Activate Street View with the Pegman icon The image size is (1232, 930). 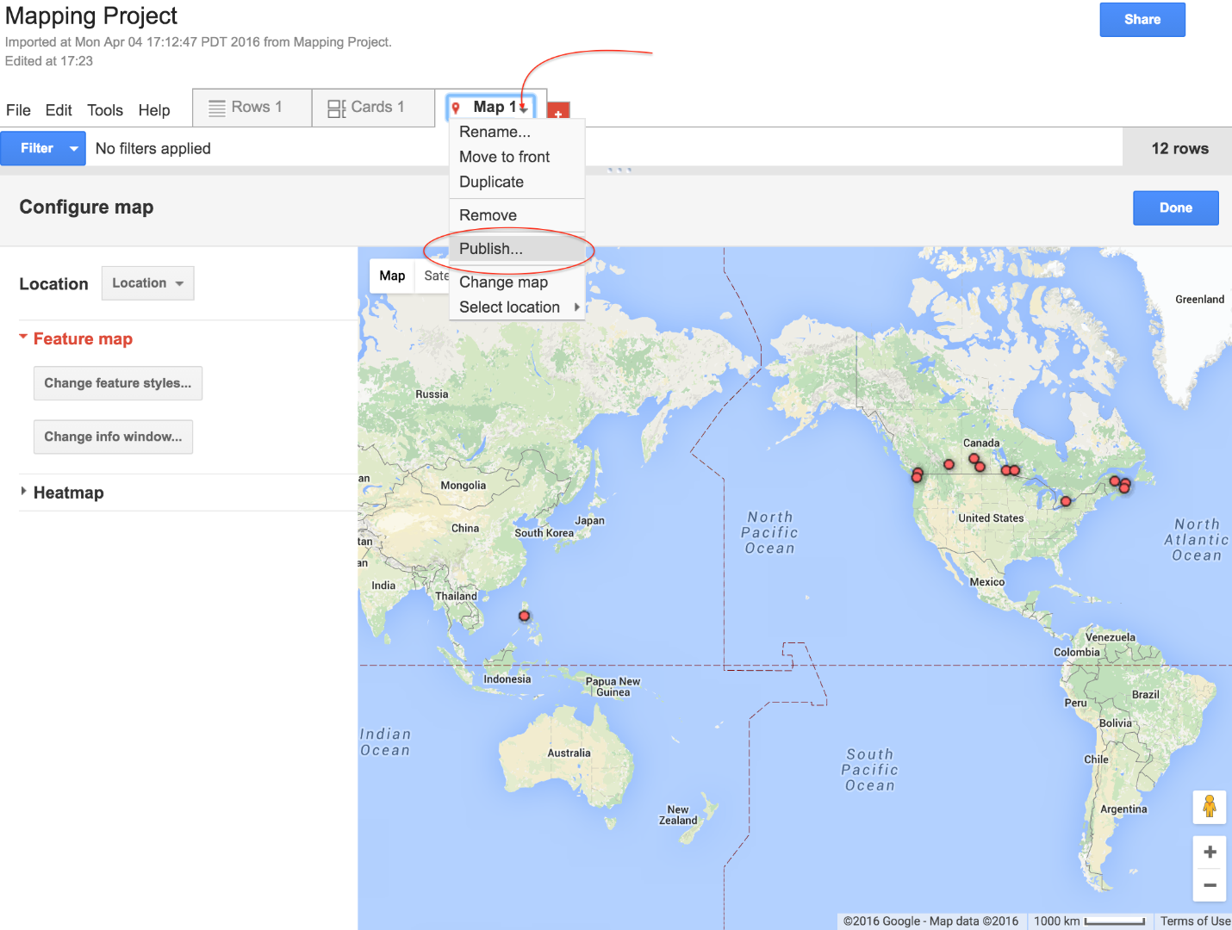coord(1210,807)
